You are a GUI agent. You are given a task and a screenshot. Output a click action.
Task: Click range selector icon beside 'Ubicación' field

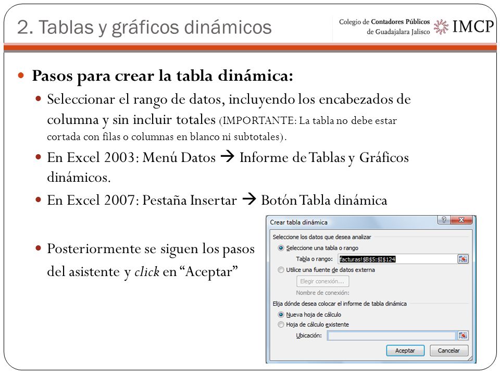pos(463,335)
